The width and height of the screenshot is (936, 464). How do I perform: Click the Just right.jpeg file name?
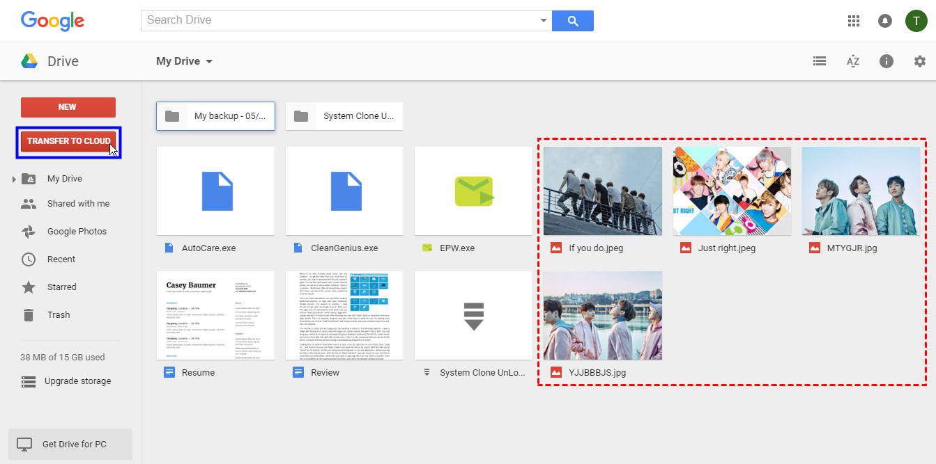[x=727, y=248]
